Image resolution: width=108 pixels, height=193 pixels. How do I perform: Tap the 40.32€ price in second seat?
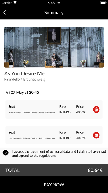point(81,138)
